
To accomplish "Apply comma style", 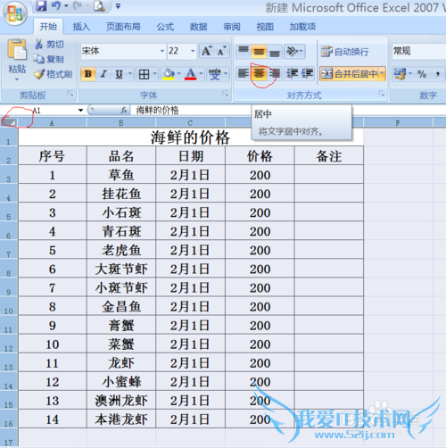I will (x=438, y=74).
